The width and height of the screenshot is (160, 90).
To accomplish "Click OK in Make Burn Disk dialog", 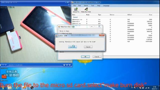I will (x=85, y=57).
